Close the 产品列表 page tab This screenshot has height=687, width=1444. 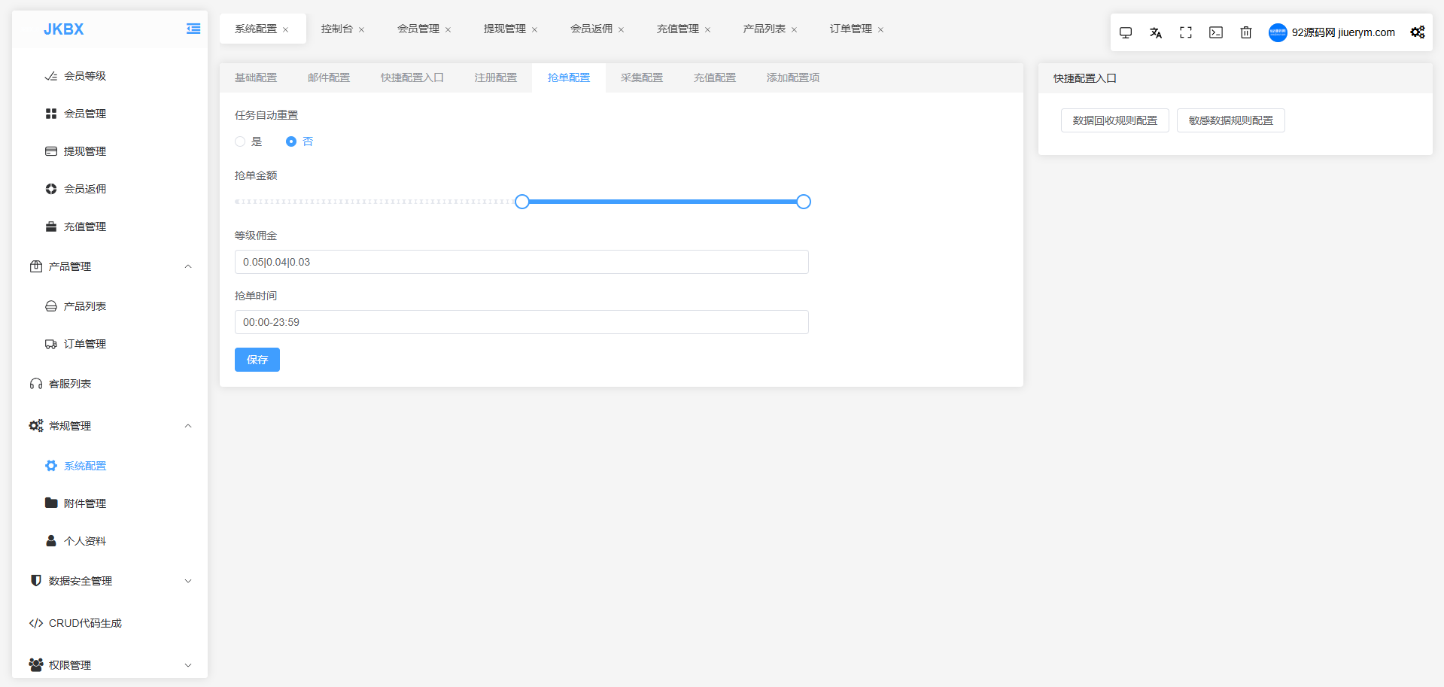pyautogui.click(x=795, y=29)
